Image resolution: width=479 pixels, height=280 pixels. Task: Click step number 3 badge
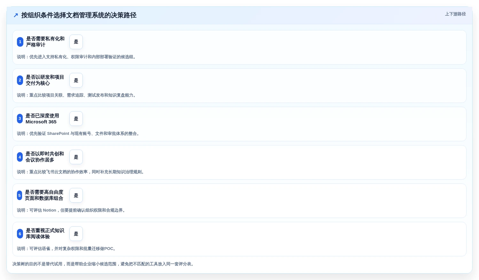coord(20,119)
